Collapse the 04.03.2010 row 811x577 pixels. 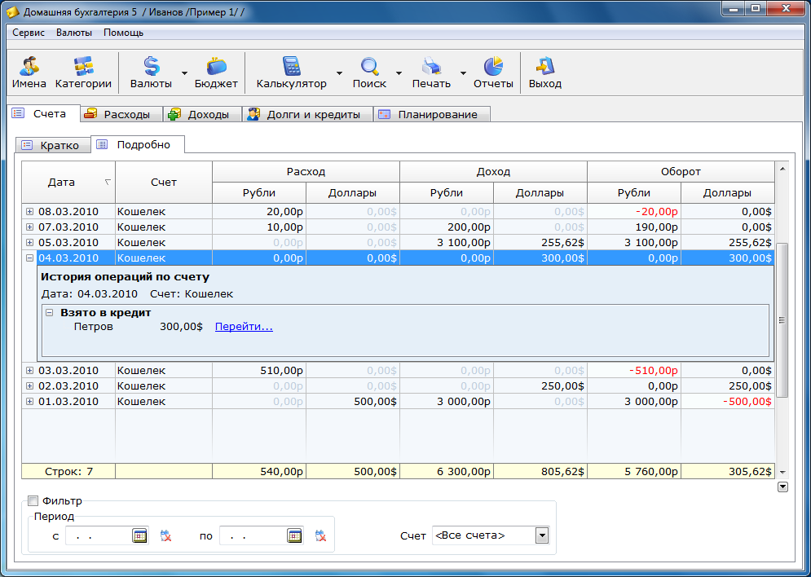click(29, 258)
